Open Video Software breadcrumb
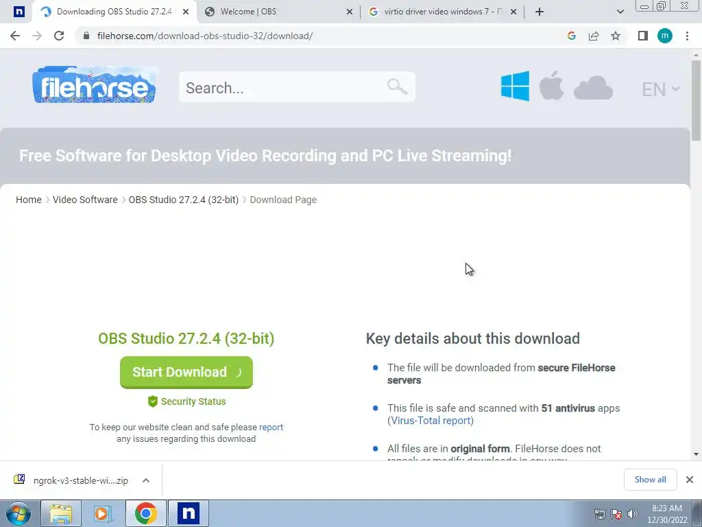Viewport: 702px width, 527px height. 85,200
